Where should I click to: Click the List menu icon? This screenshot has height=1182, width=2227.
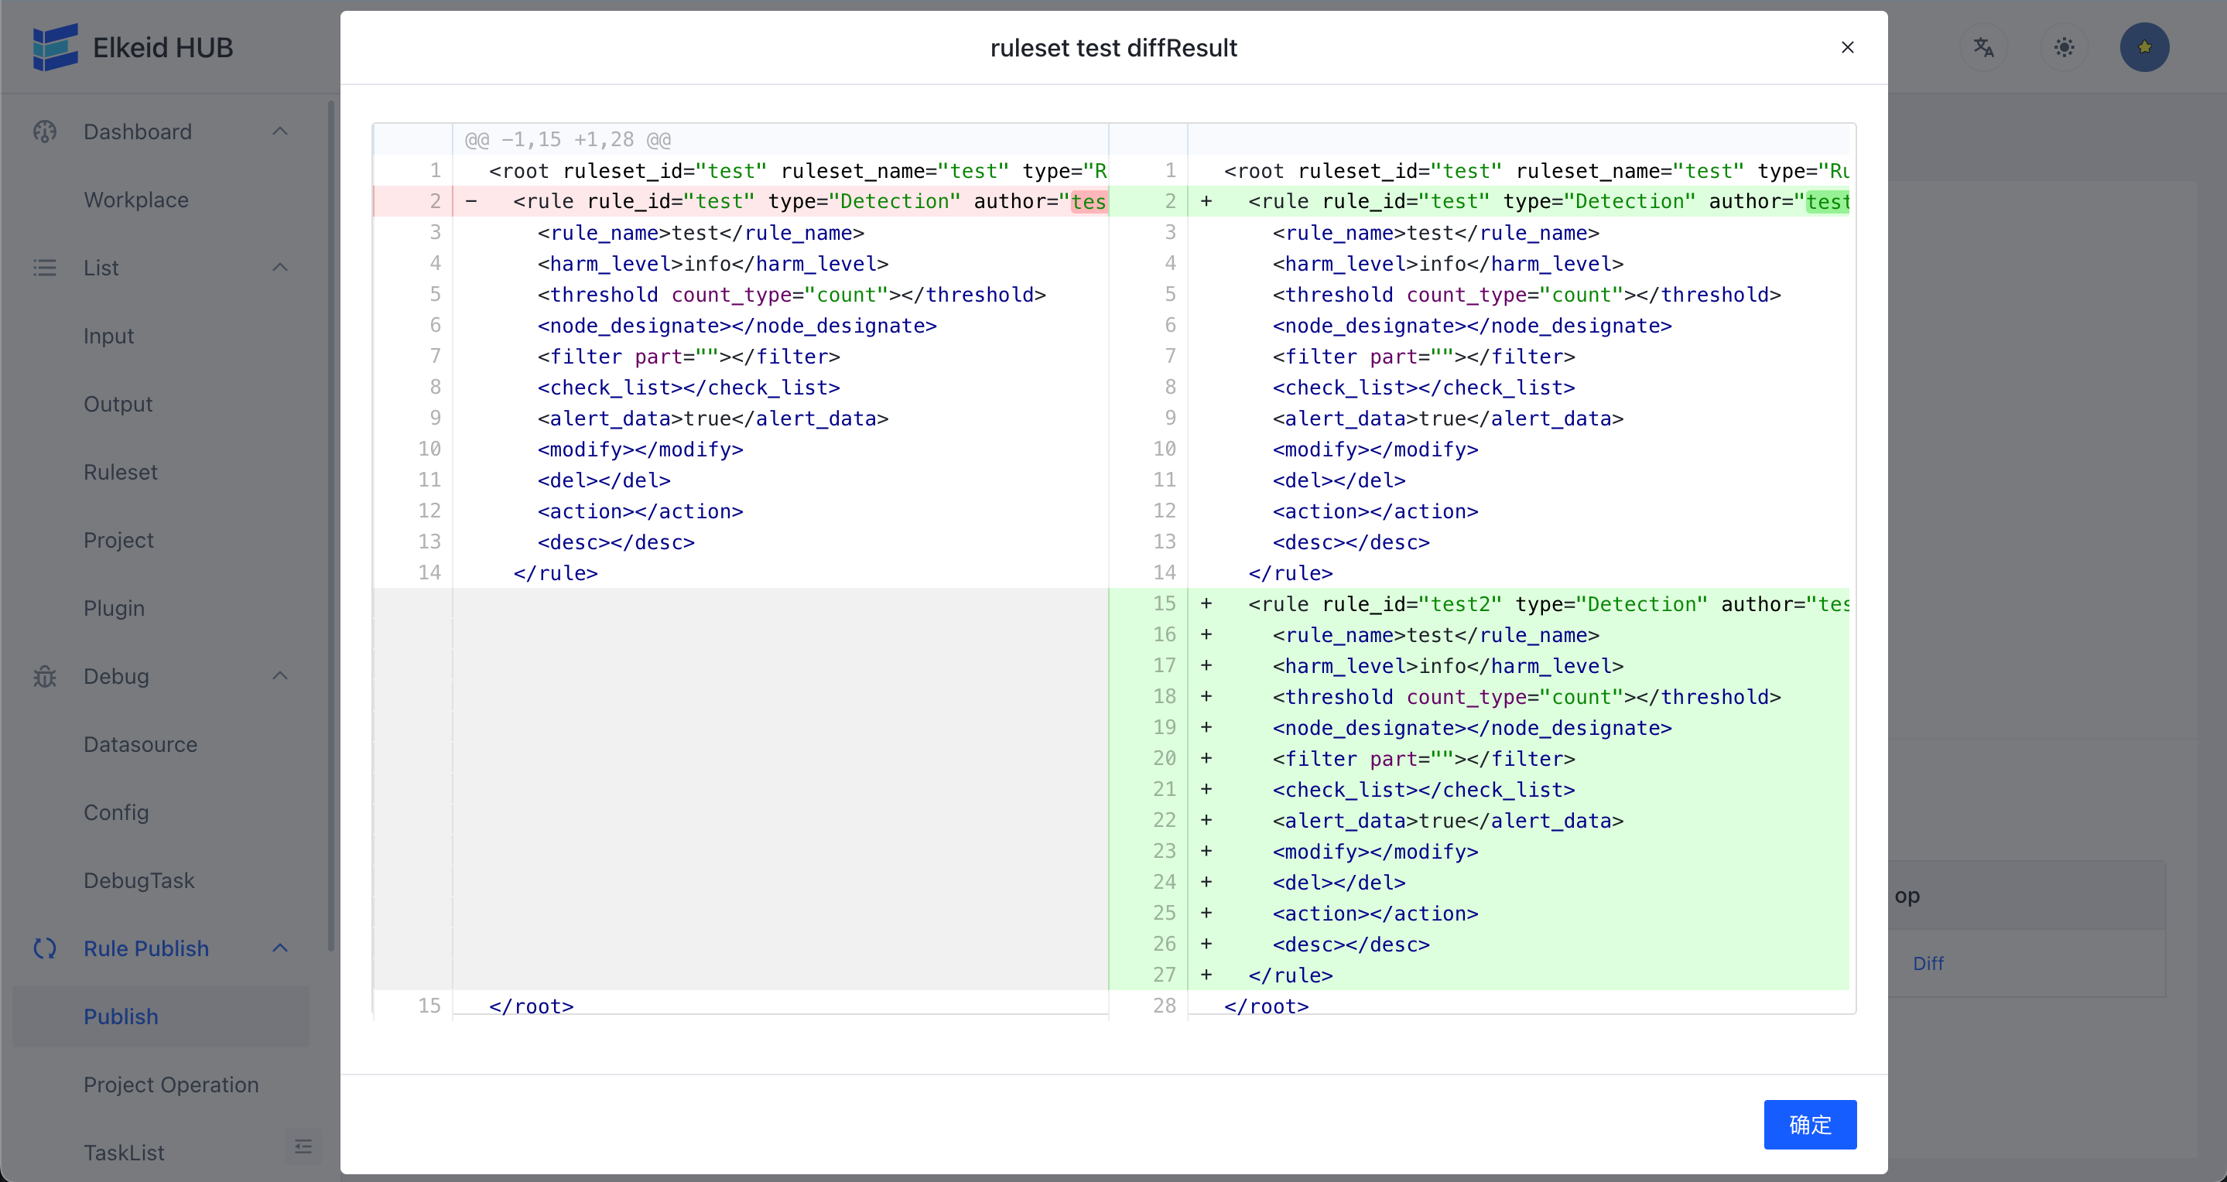(x=45, y=268)
